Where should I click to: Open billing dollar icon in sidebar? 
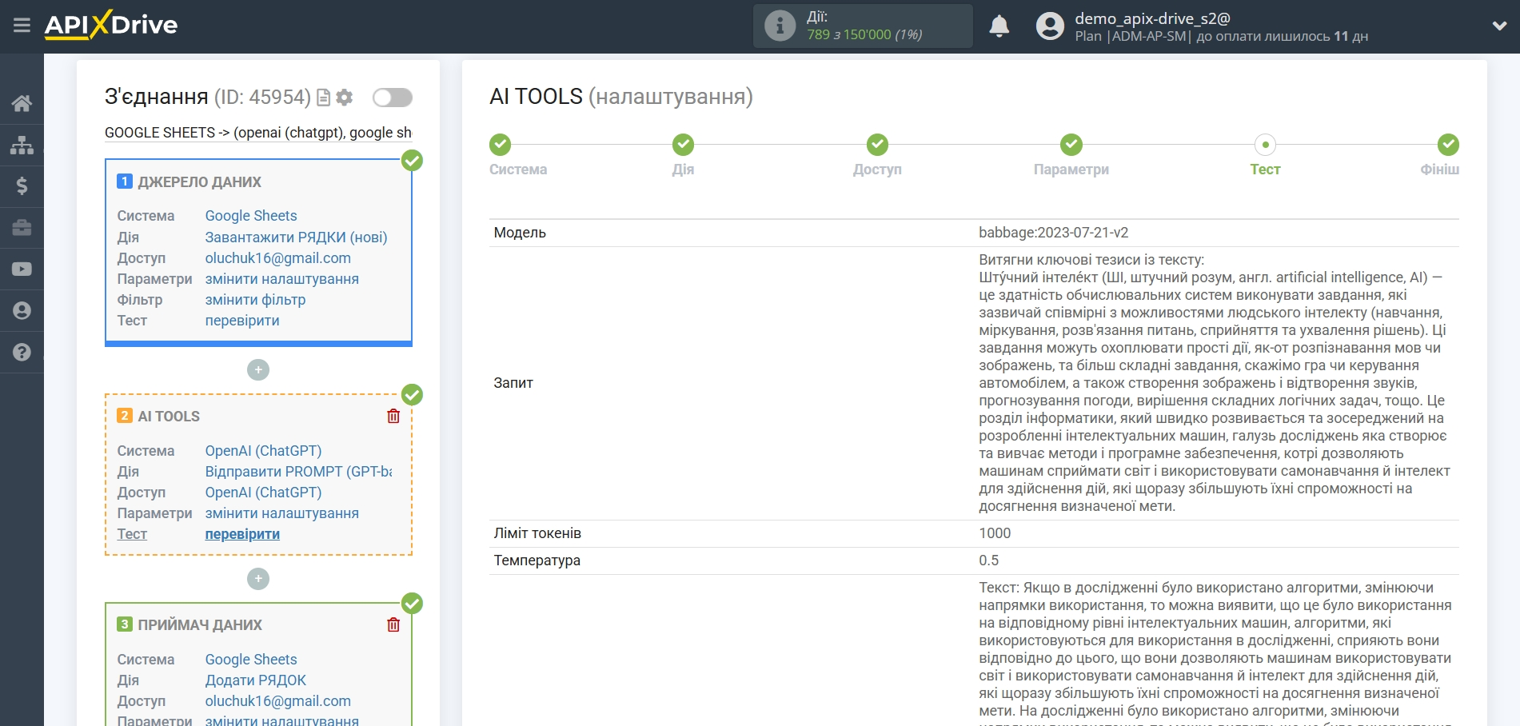tap(22, 186)
